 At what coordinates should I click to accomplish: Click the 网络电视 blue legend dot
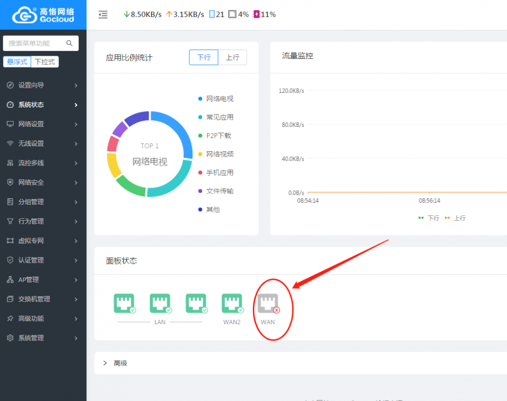[200, 99]
